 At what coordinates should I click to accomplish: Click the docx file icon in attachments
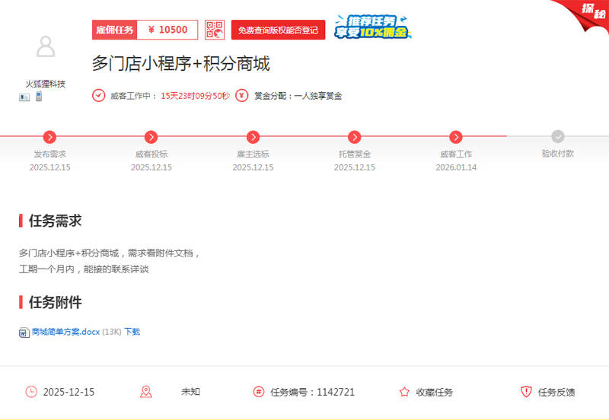coord(24,332)
